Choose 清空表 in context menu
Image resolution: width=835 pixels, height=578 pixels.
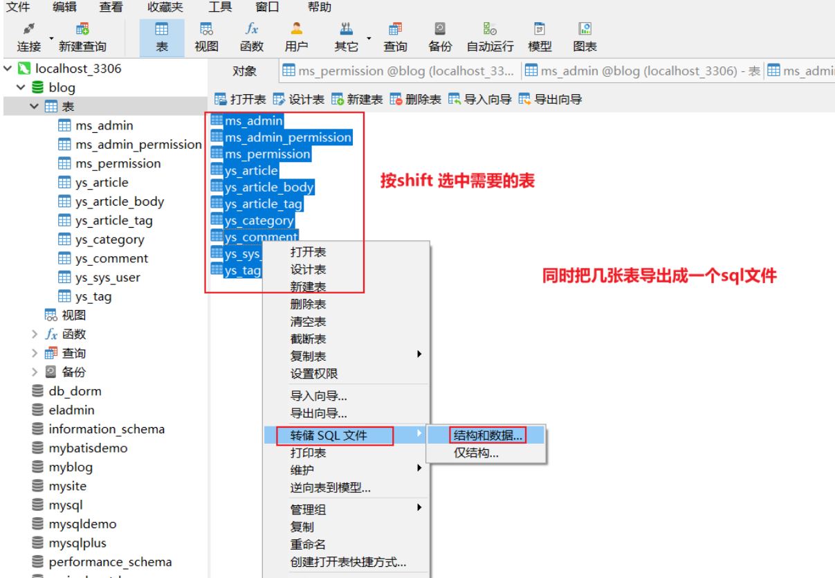click(x=309, y=321)
